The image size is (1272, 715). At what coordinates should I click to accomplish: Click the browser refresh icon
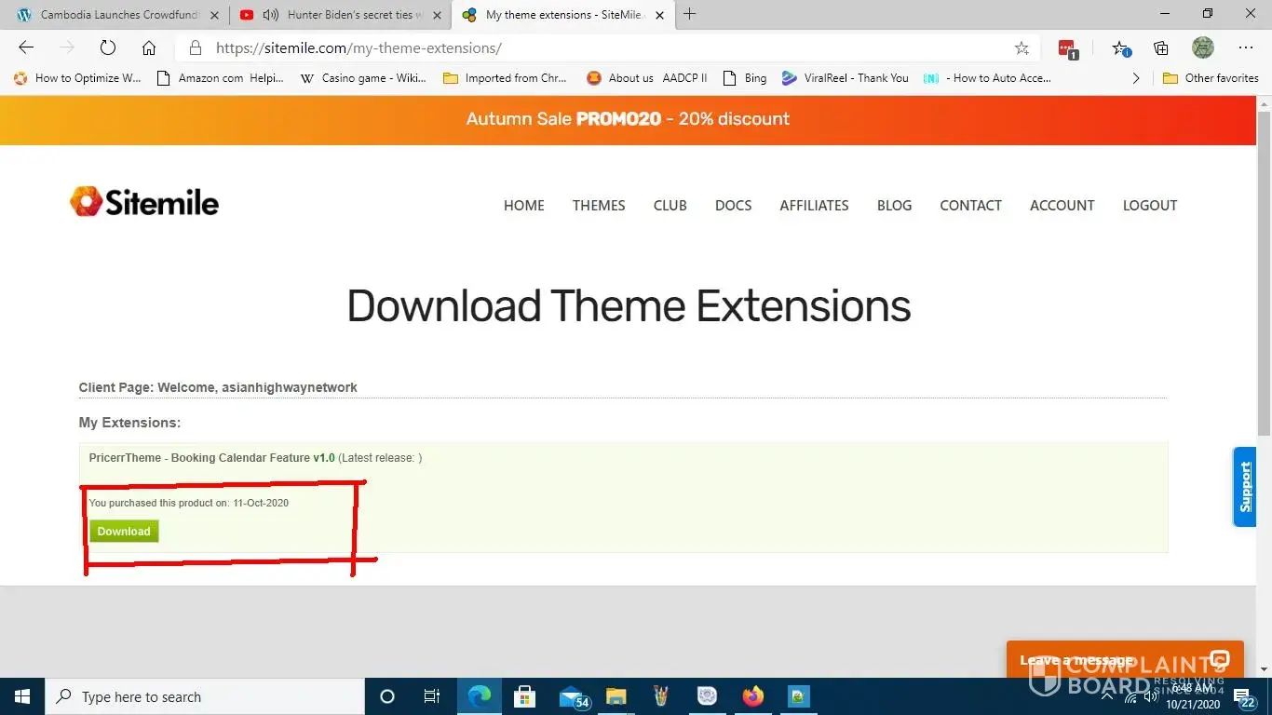point(108,48)
